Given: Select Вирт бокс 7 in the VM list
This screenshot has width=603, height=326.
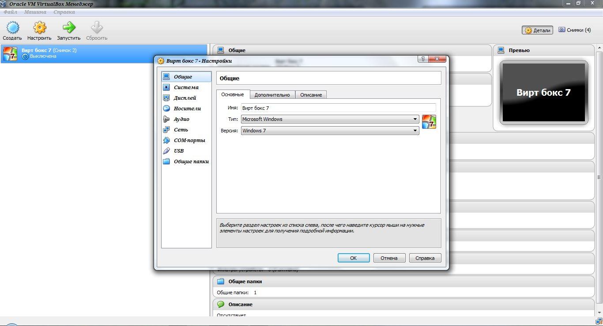Looking at the screenshot, I should click(104, 53).
